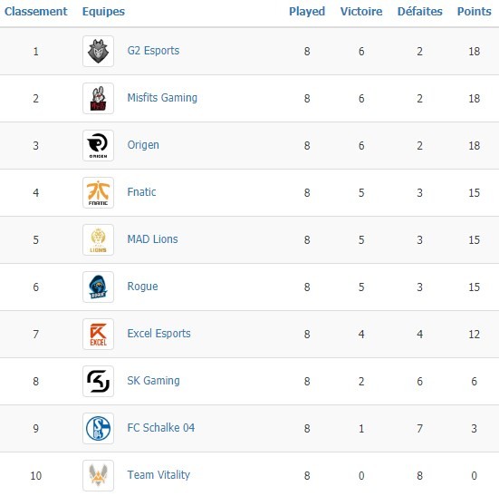Open the FC Schalke 04 link
This screenshot has height=496, width=499.
160,428
